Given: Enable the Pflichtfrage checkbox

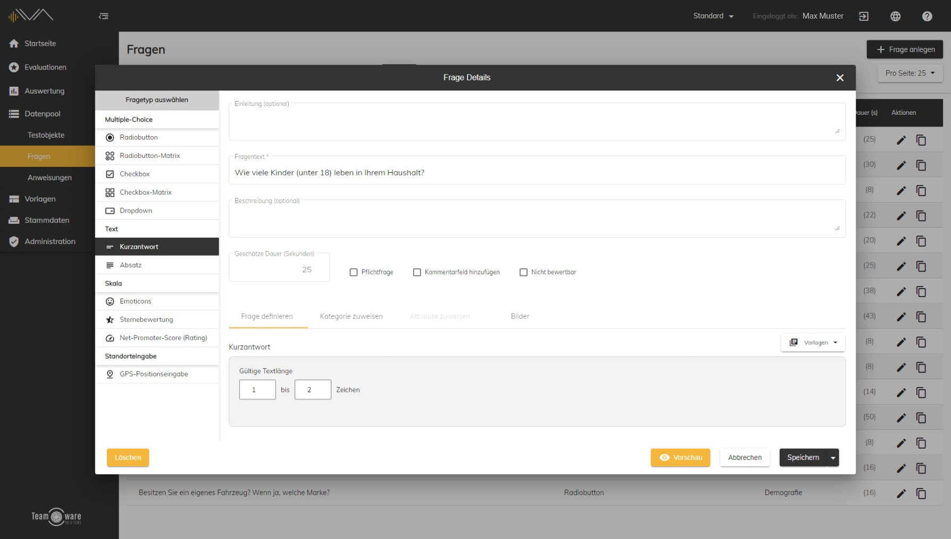Looking at the screenshot, I should click(x=354, y=272).
